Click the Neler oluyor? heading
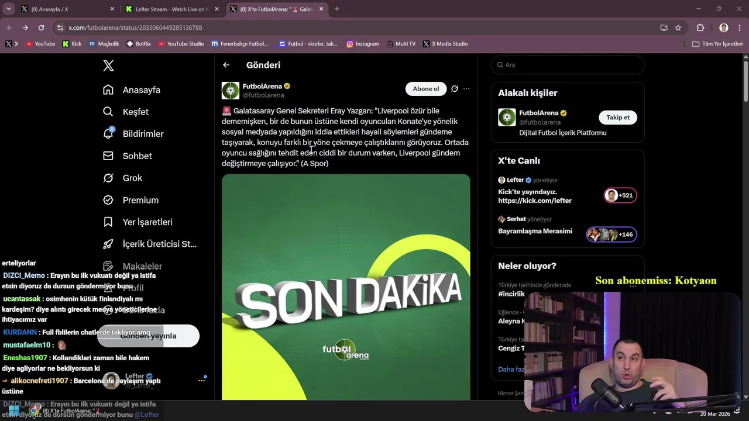Viewport: 749px width, 421px height. point(527,266)
